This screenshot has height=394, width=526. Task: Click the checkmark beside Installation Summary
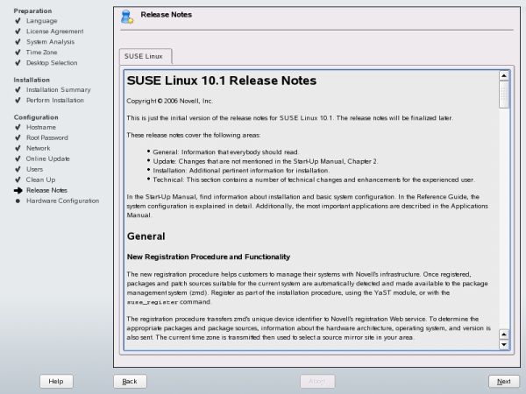18,89
